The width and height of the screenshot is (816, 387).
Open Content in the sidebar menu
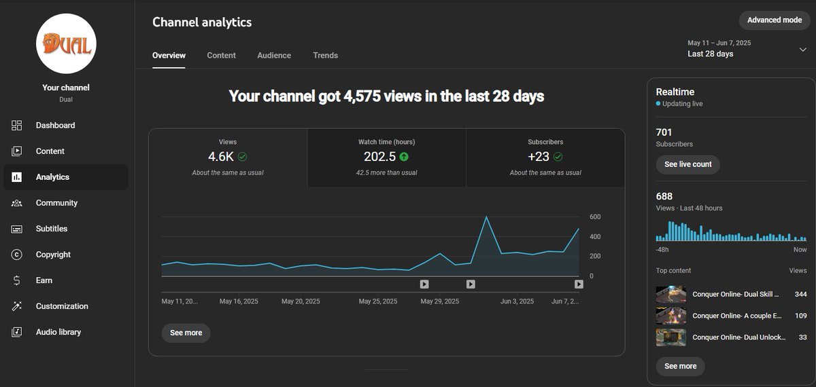click(65, 151)
